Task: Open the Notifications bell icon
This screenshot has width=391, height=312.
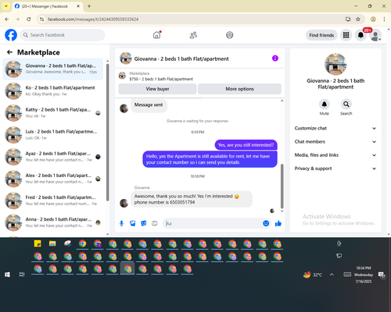Action: pyautogui.click(x=361, y=35)
